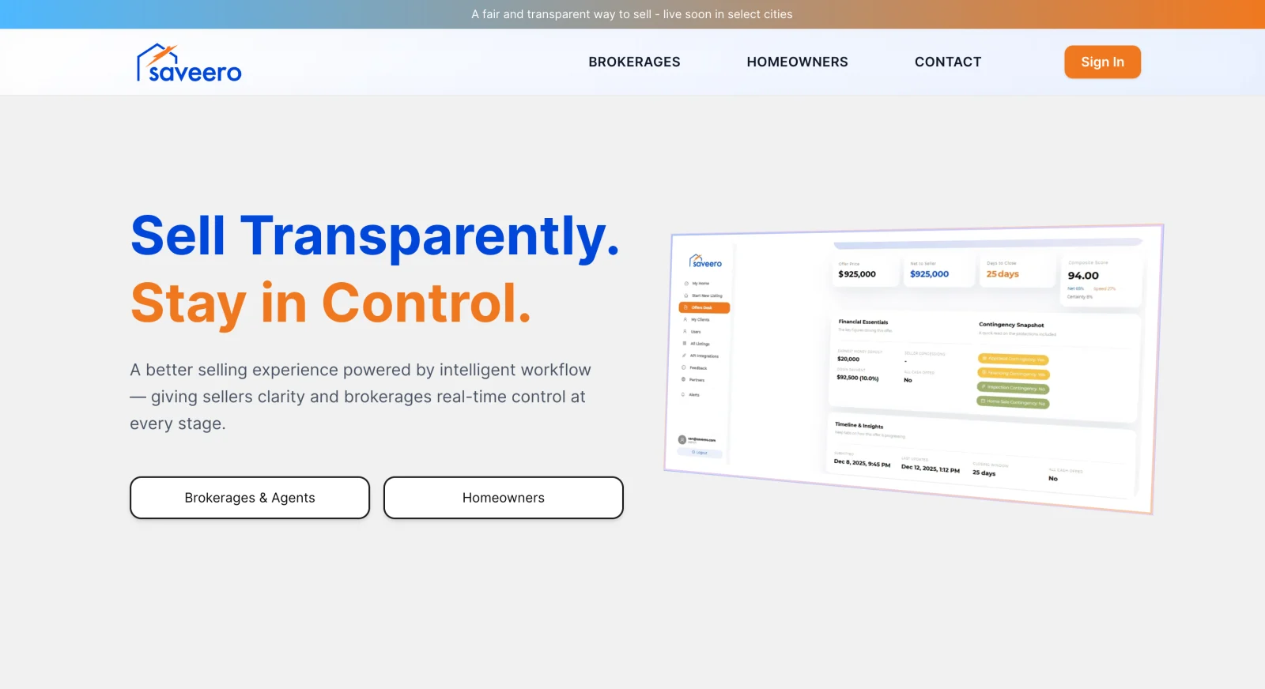This screenshot has height=689, width=1265.
Task: Click the 'Stay in Control.' orange headline
Action: [x=330, y=303]
